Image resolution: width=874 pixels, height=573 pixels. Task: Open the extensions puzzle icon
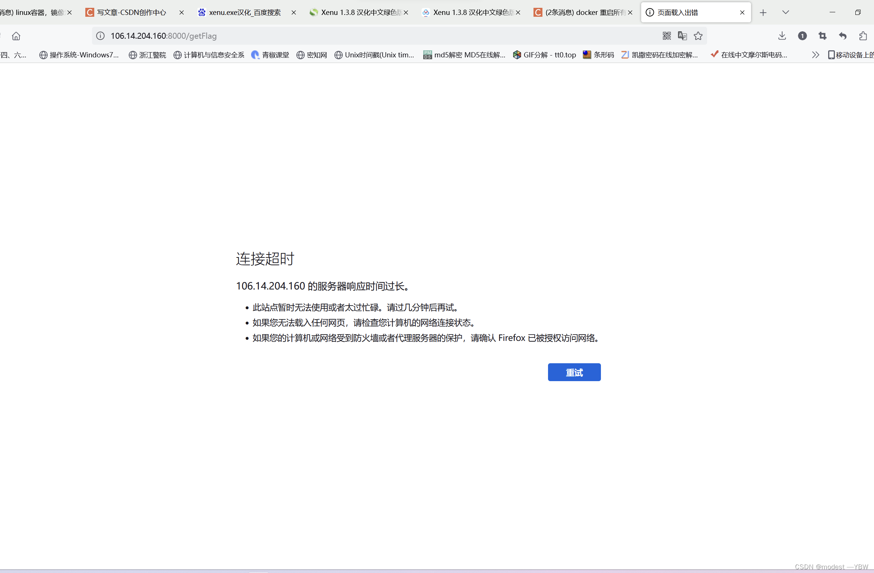(863, 36)
